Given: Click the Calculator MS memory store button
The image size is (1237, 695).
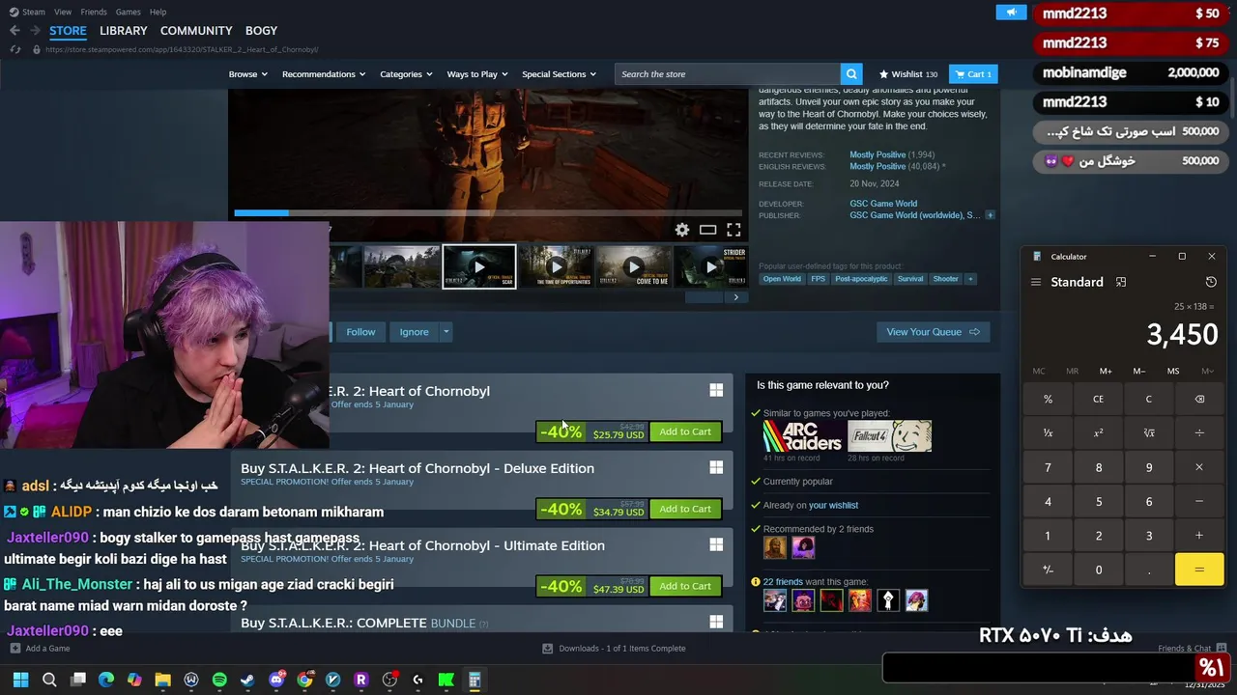Looking at the screenshot, I should (1173, 371).
